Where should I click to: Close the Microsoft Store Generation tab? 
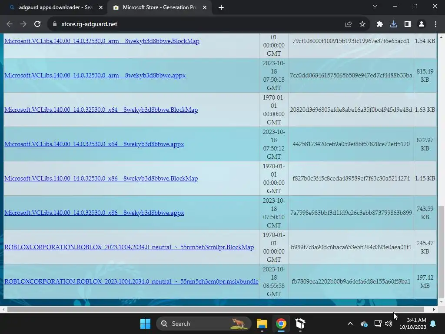pyautogui.click(x=205, y=8)
